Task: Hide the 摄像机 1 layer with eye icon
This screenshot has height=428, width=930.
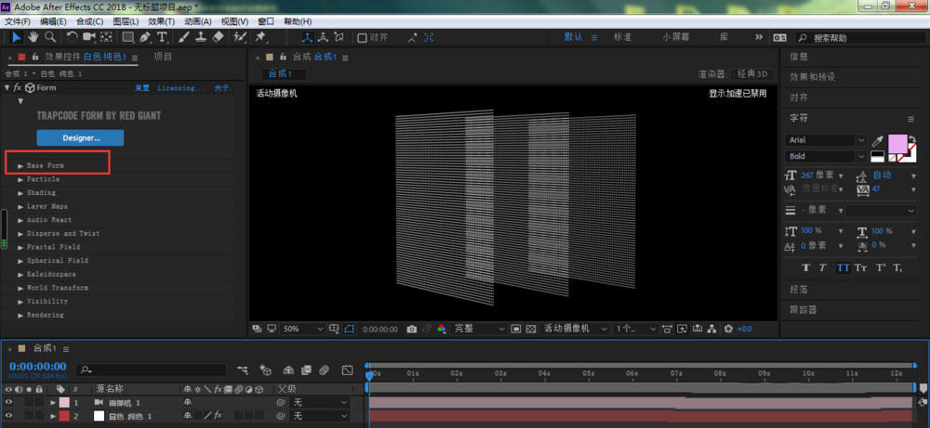Action: [x=9, y=402]
